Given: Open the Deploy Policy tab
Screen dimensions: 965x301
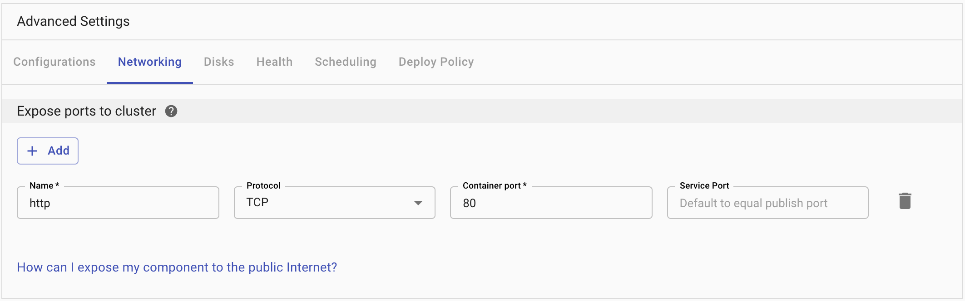Looking at the screenshot, I should click(x=436, y=62).
